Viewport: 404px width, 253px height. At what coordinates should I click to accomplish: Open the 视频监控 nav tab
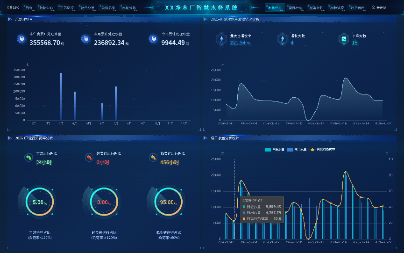pos(336,8)
